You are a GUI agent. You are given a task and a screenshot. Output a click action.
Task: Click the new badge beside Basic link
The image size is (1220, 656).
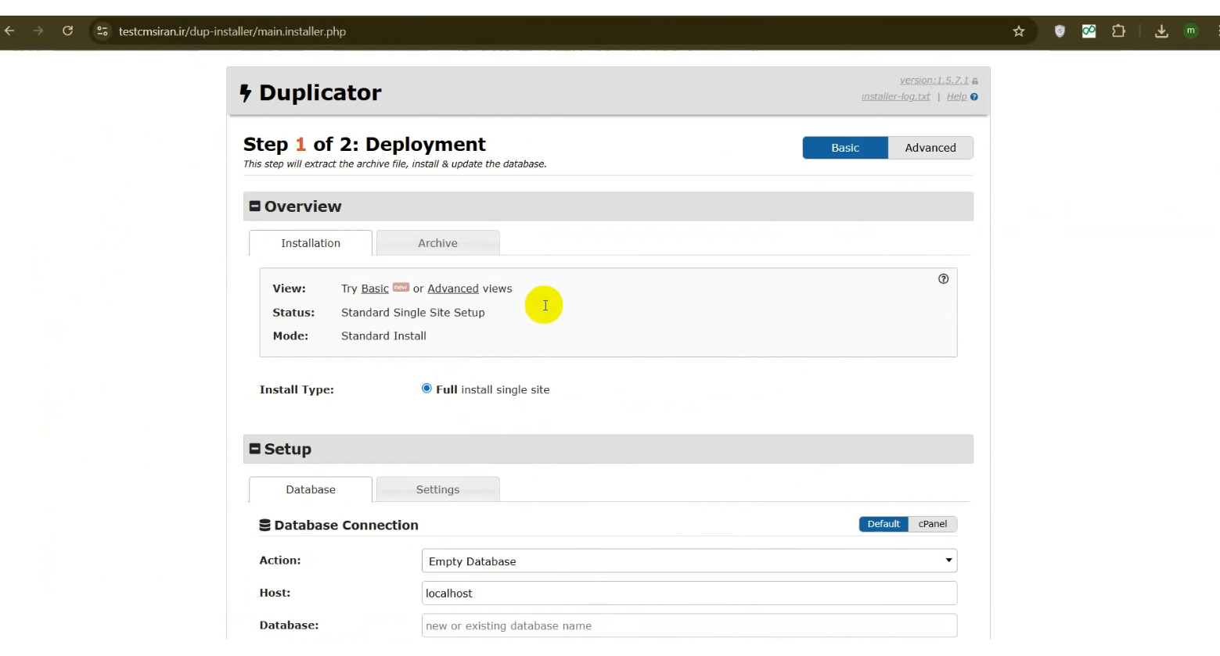click(x=401, y=287)
